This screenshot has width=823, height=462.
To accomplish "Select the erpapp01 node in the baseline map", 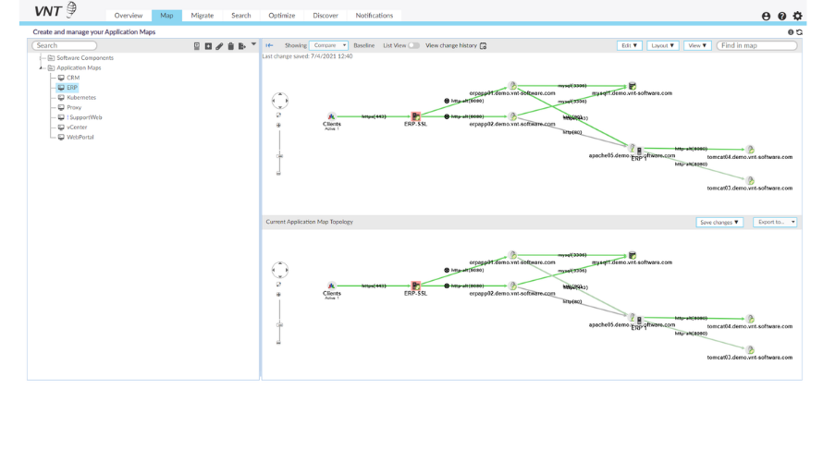I will [513, 86].
